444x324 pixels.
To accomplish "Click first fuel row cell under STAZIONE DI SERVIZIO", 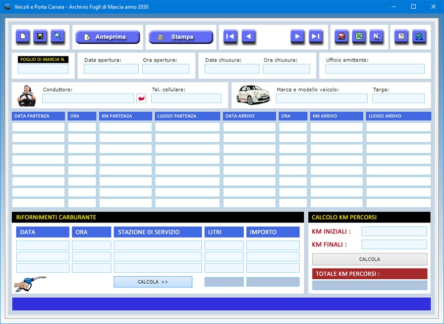I will (158, 245).
